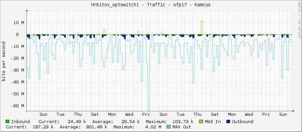The width and height of the screenshot is (302, 132).
Task: Click the 'MAX Out' legend label
Action: [182, 127]
